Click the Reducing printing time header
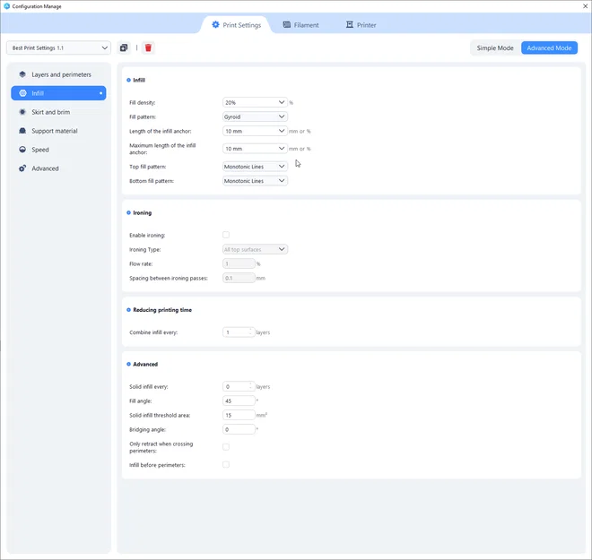The image size is (592, 560). pyautogui.click(x=162, y=310)
